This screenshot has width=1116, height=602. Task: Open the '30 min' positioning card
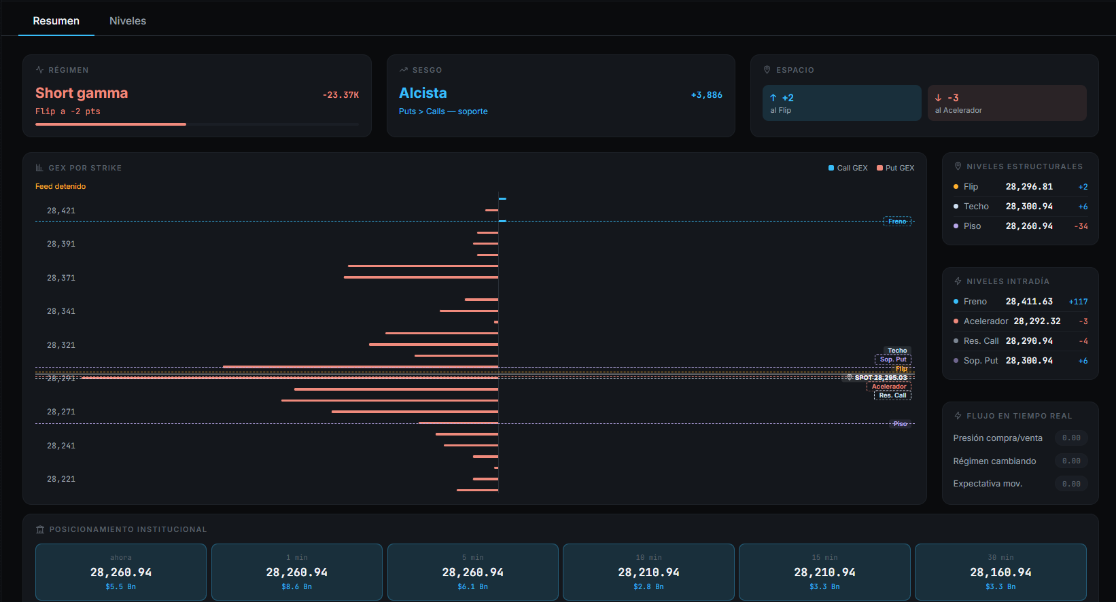1000,571
